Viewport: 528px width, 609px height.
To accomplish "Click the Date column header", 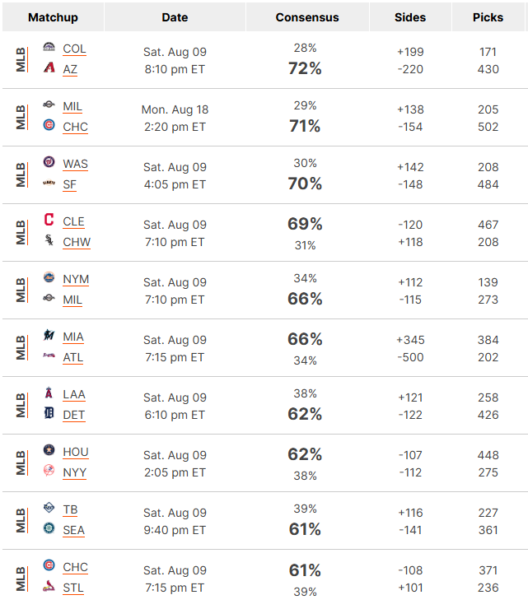I will (175, 17).
